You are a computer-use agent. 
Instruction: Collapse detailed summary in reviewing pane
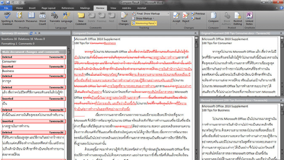click(35, 33)
